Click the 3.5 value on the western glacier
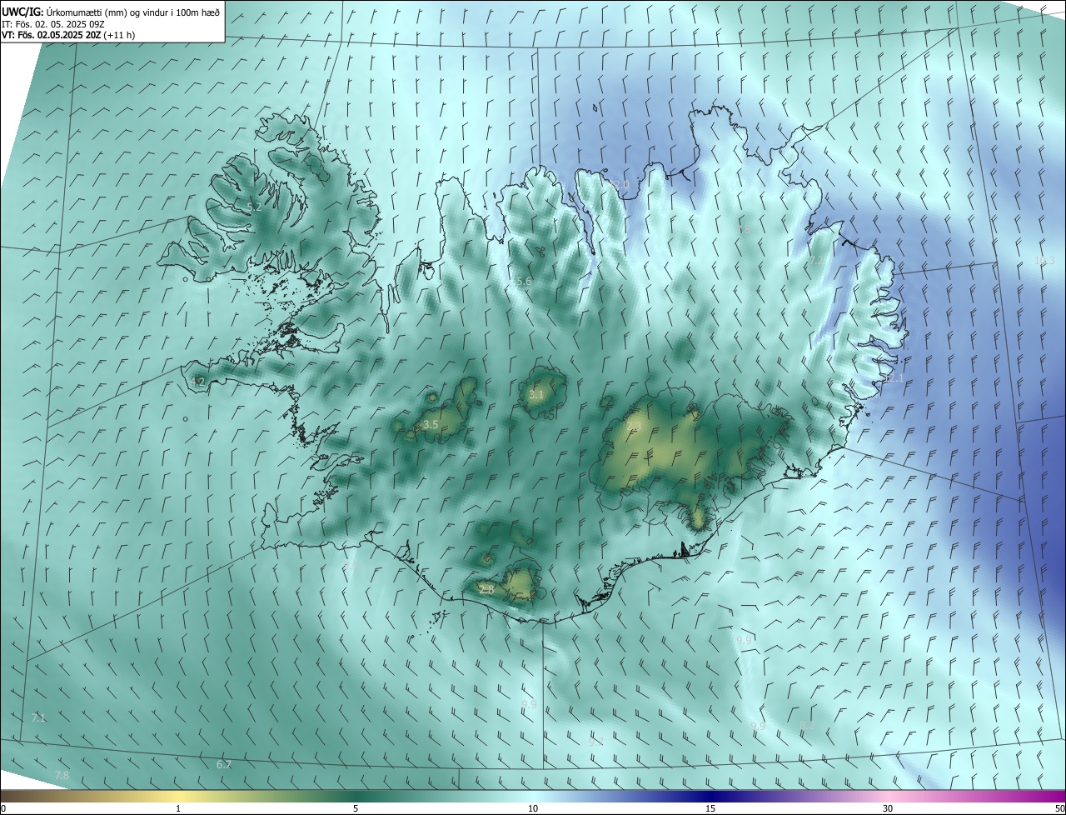The image size is (1066, 815). 431,425
